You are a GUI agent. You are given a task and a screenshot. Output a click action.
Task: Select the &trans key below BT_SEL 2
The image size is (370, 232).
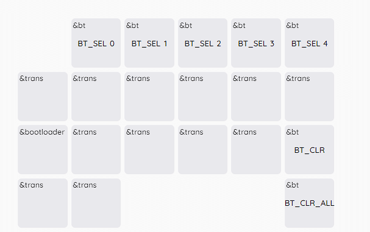[203, 96]
